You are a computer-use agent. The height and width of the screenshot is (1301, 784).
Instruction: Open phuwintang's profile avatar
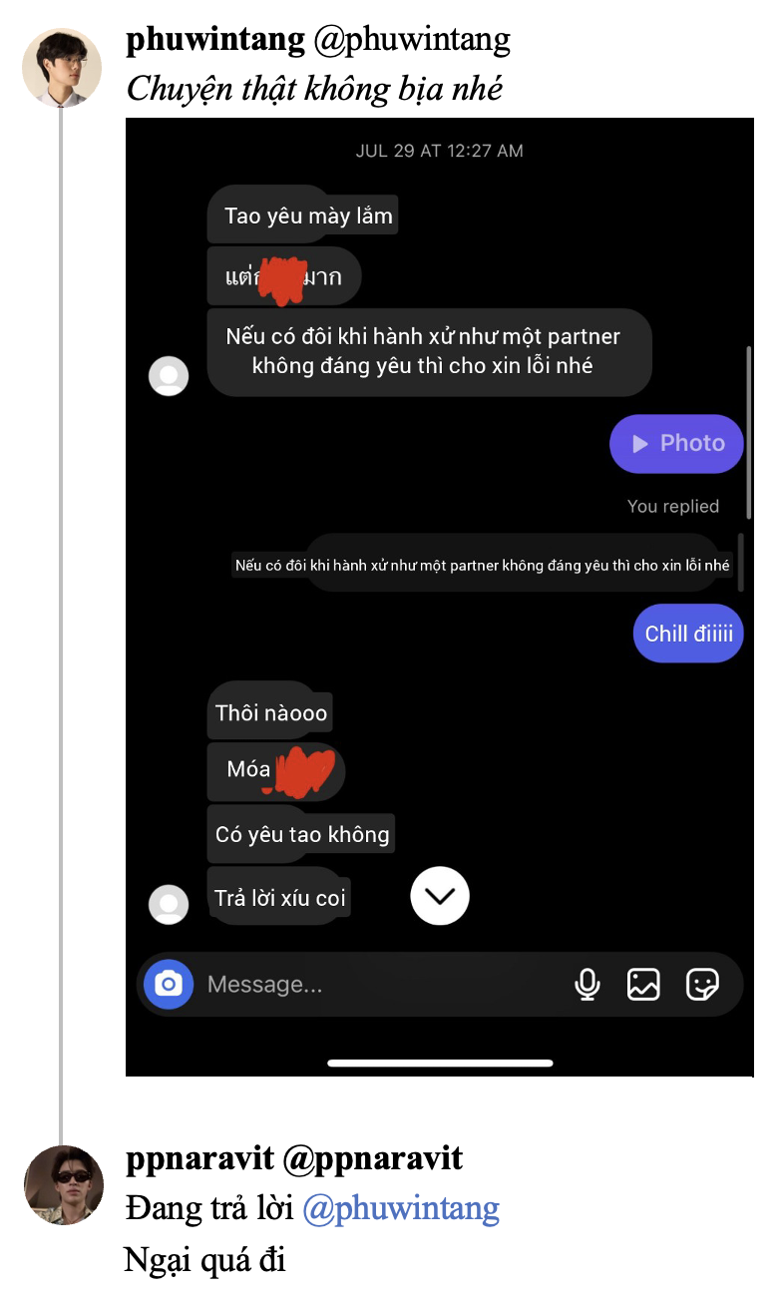tap(62, 67)
